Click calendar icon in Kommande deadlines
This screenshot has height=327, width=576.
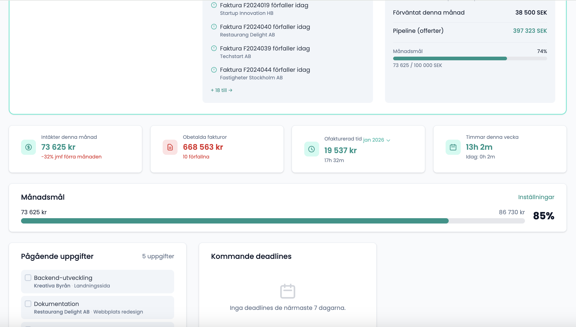point(288,291)
